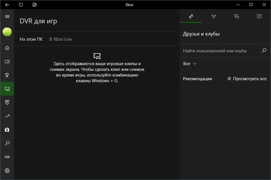Open the green profile avatar
The image size is (271, 180).
point(7,32)
